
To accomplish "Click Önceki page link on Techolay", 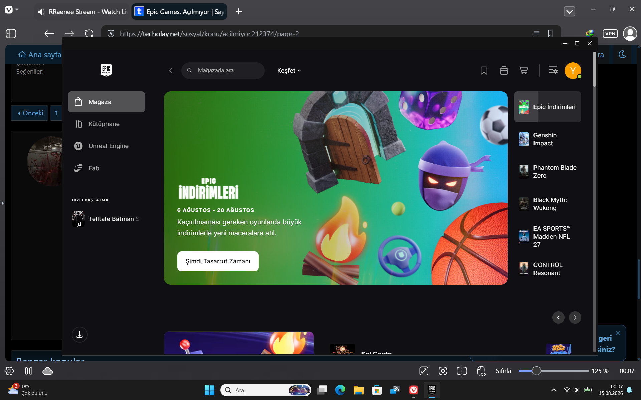I will [x=30, y=113].
